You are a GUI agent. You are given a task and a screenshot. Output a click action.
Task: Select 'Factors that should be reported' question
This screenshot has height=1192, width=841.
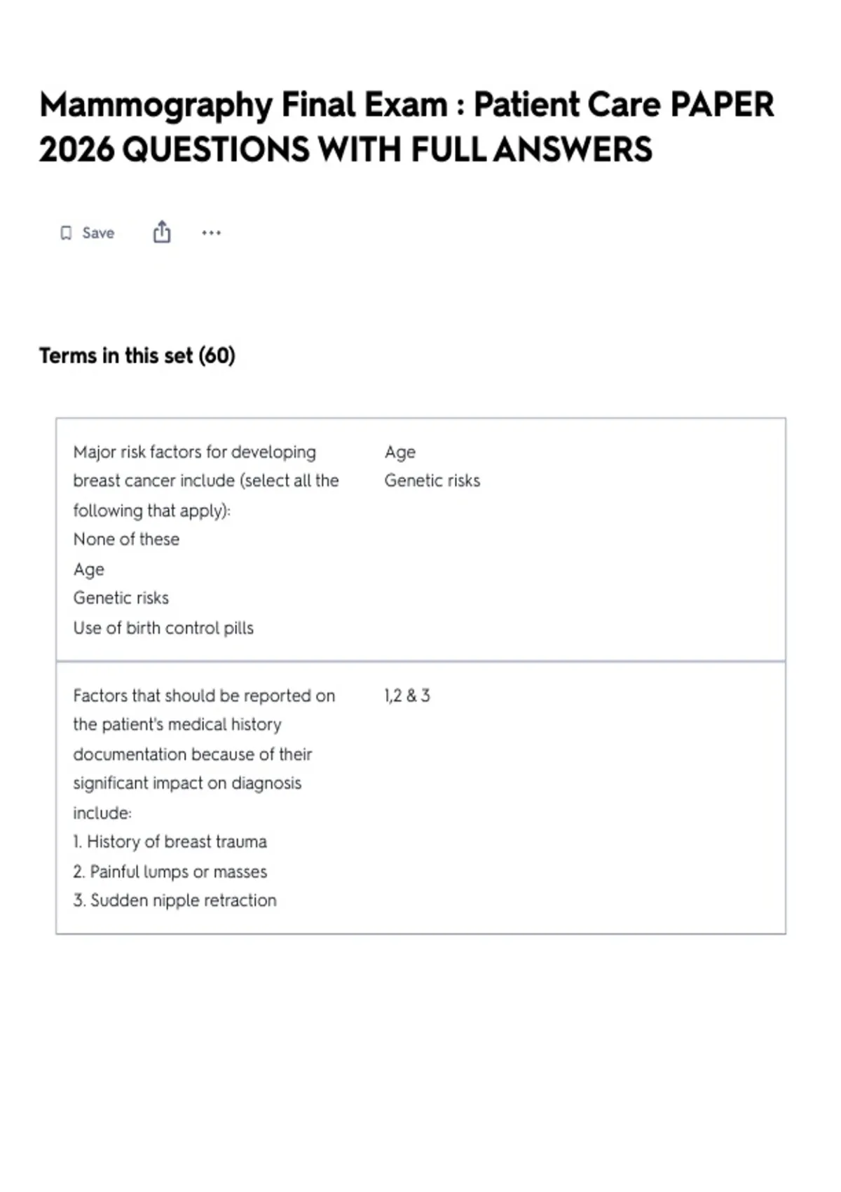[x=204, y=754]
